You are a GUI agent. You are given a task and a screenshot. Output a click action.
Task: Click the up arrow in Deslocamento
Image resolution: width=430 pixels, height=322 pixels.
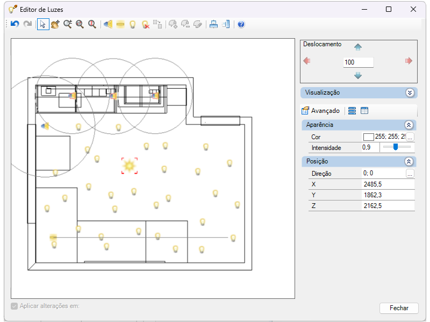click(357, 47)
